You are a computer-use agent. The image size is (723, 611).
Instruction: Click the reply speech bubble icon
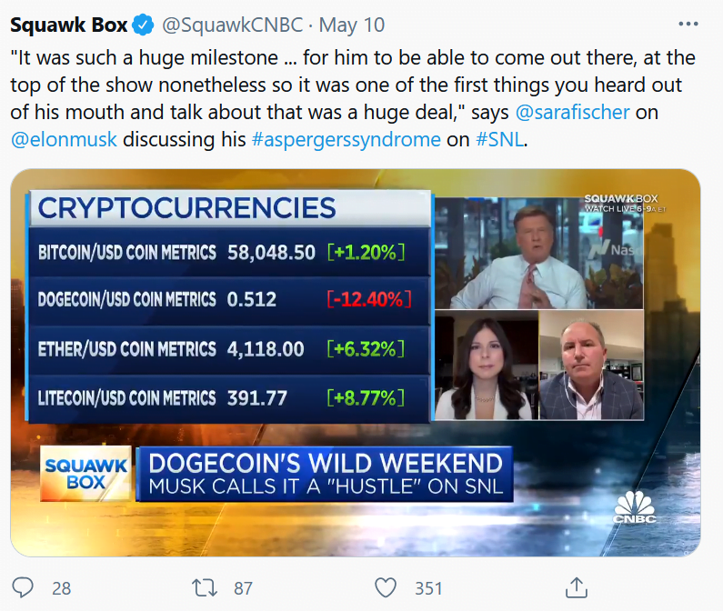click(25, 587)
